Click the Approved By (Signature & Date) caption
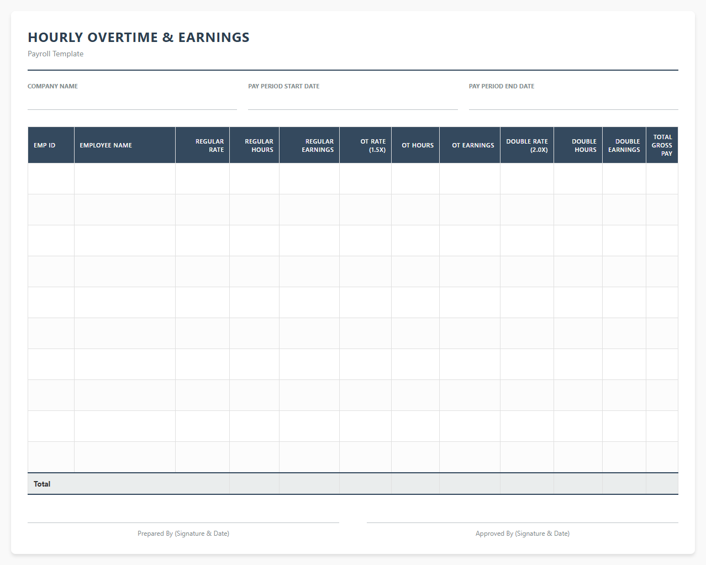 pyautogui.click(x=523, y=534)
